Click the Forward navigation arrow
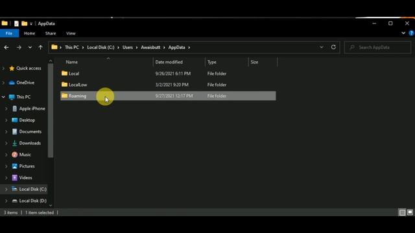Image resolution: width=415 pixels, height=233 pixels. (19, 47)
